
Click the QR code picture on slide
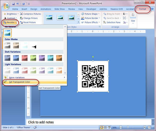[x=93, y=76]
